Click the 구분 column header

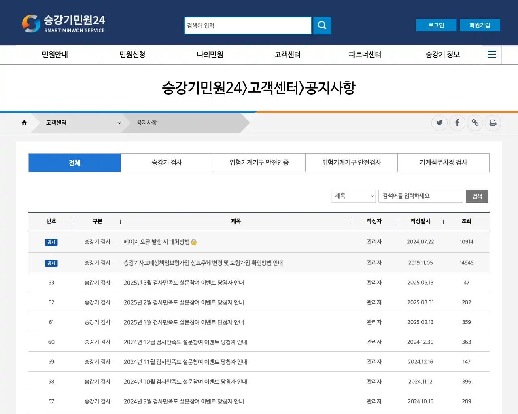[98, 221]
